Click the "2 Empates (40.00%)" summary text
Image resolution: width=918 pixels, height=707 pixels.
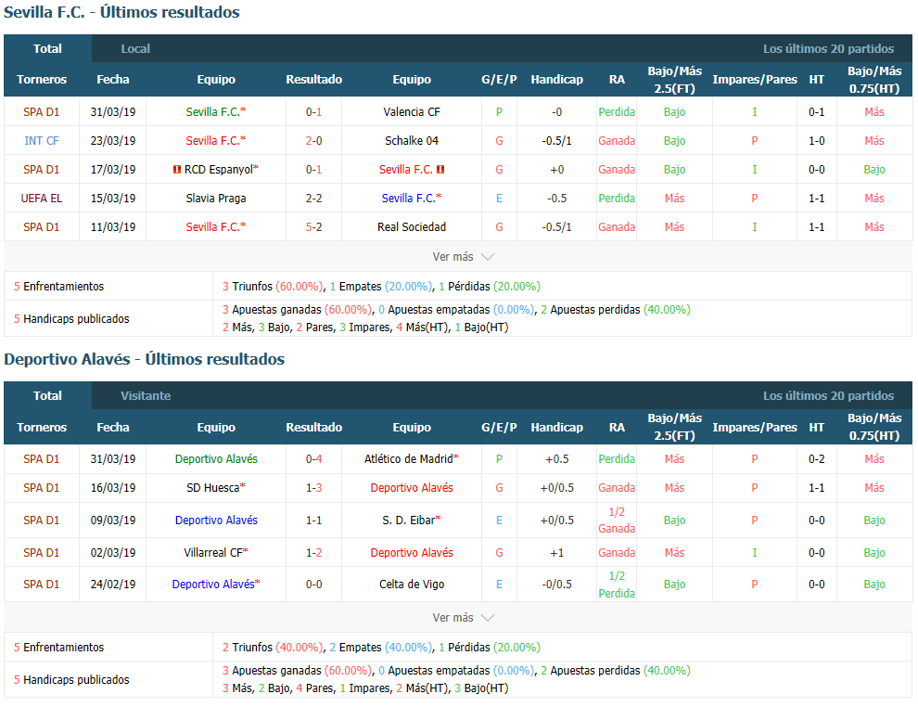click(x=380, y=648)
